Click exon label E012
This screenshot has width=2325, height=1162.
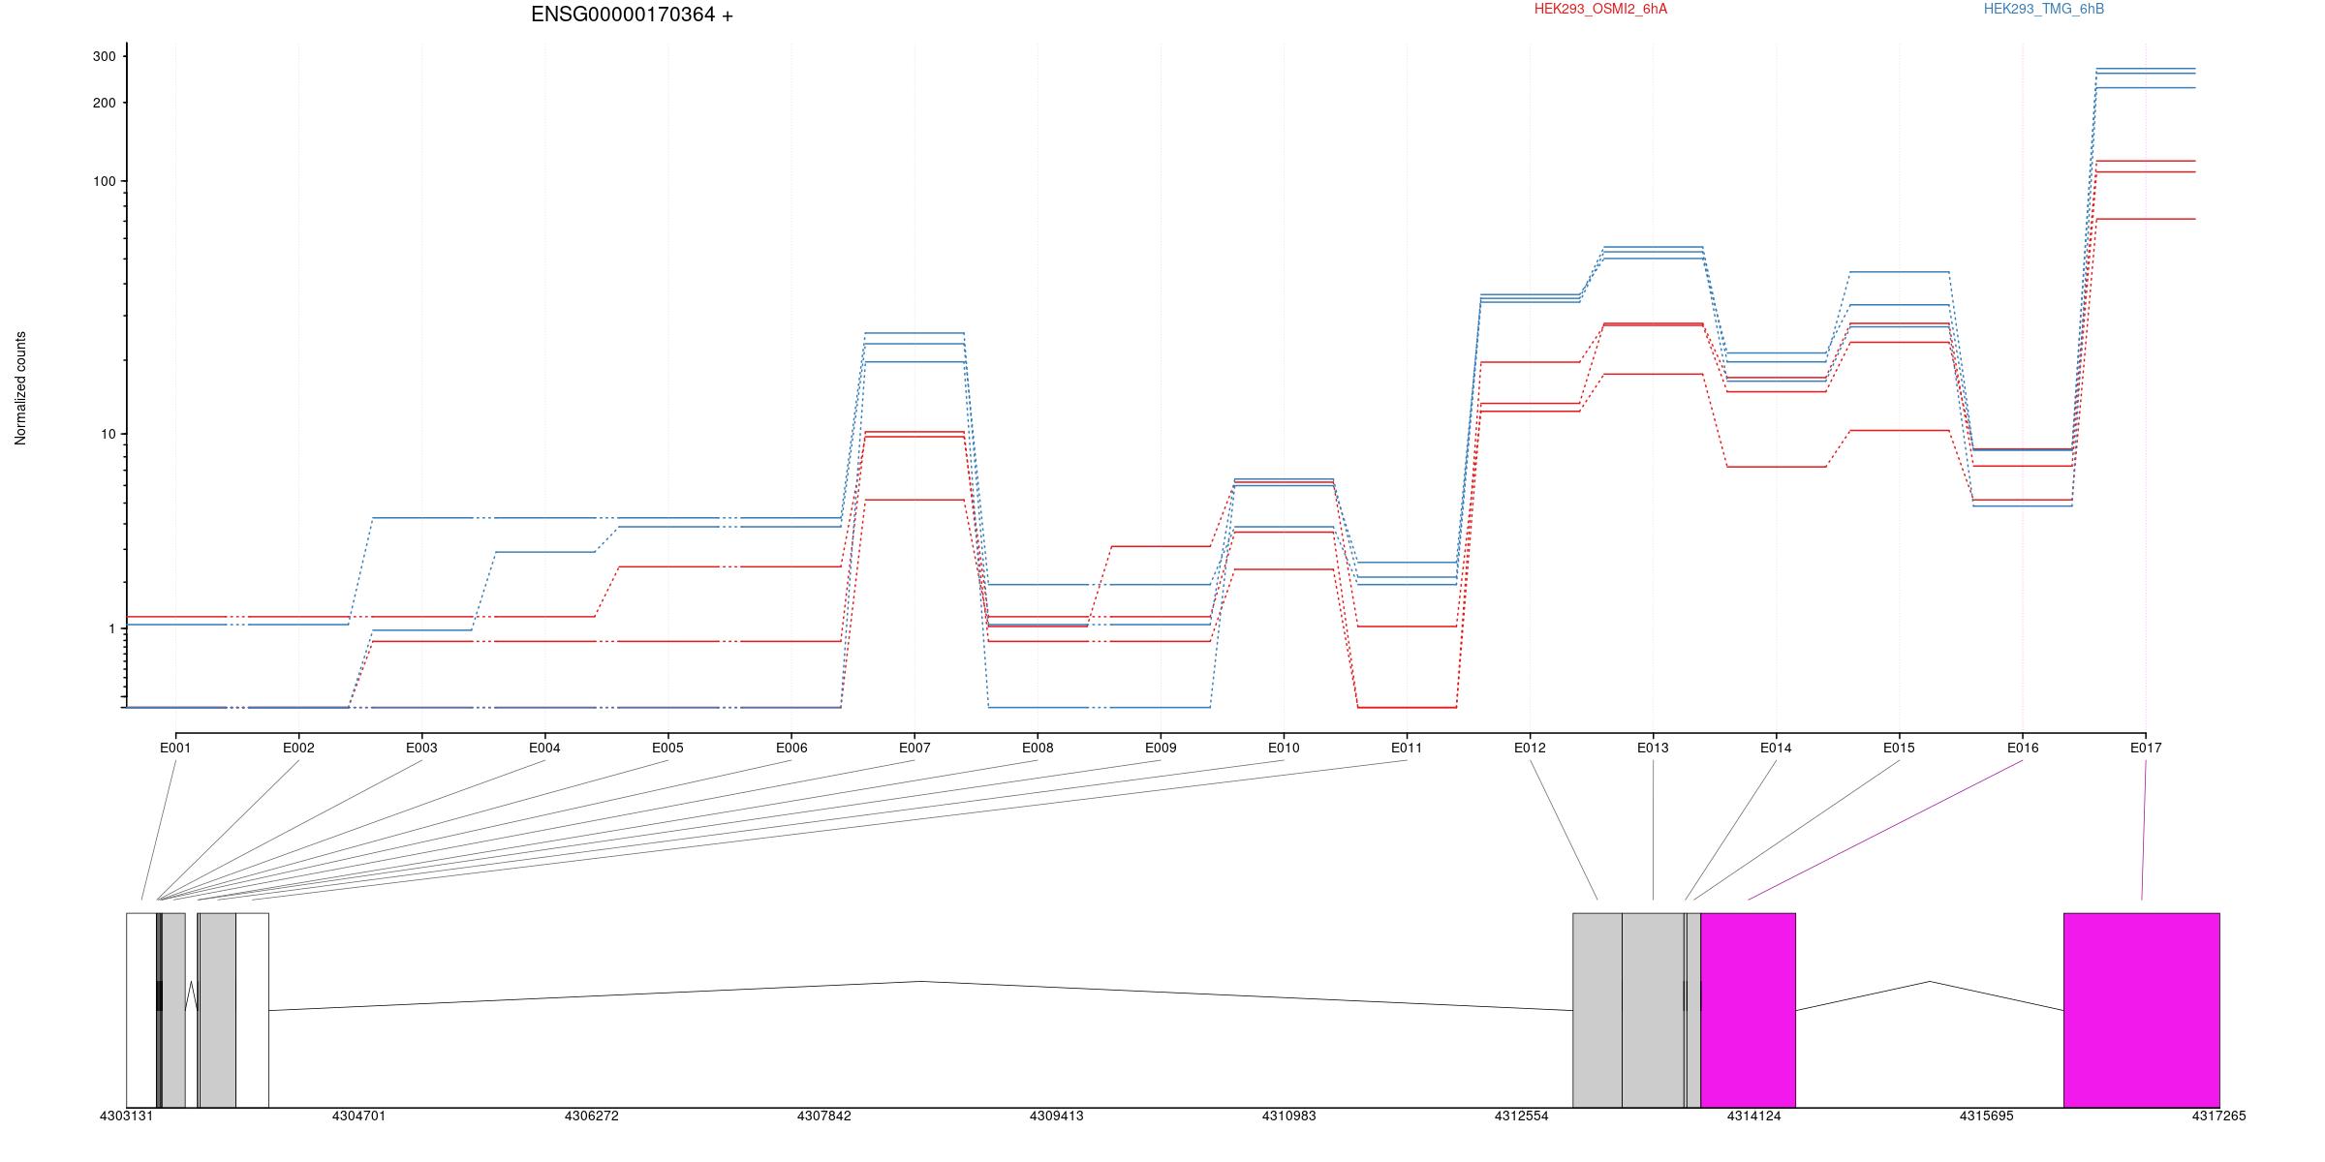[1530, 748]
